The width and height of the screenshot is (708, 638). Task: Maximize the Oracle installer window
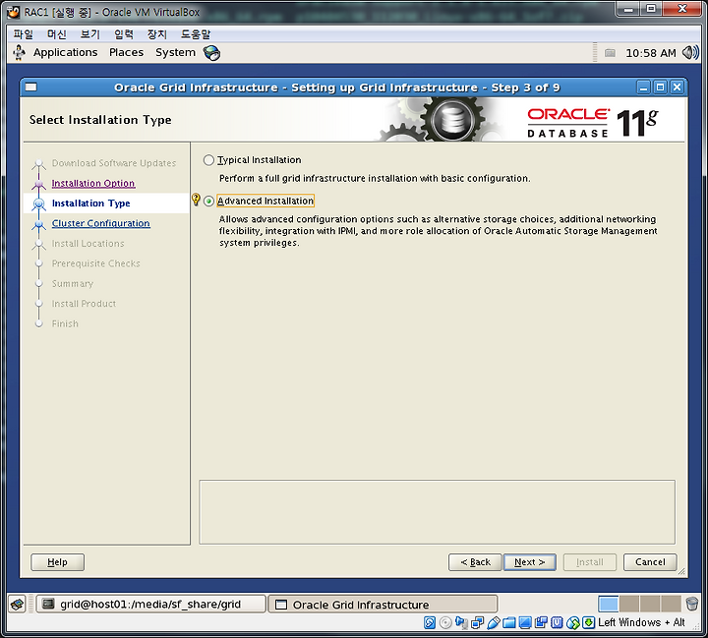click(660, 87)
